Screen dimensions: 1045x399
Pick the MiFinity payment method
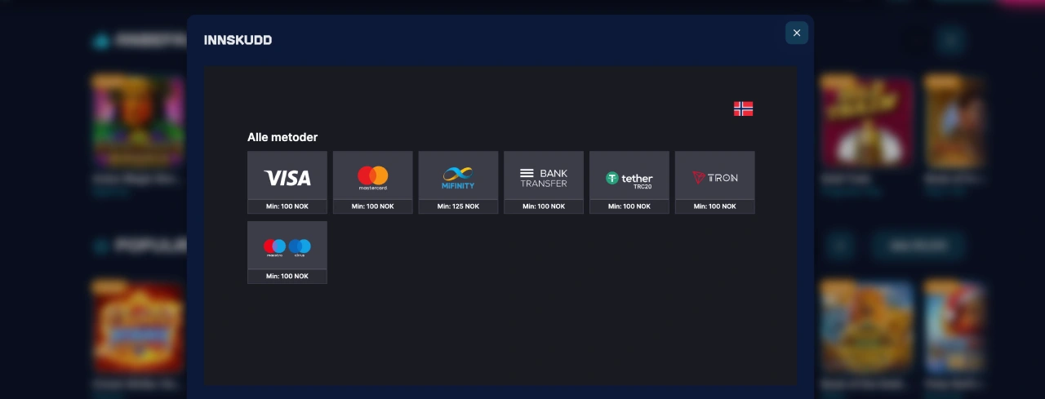click(458, 182)
